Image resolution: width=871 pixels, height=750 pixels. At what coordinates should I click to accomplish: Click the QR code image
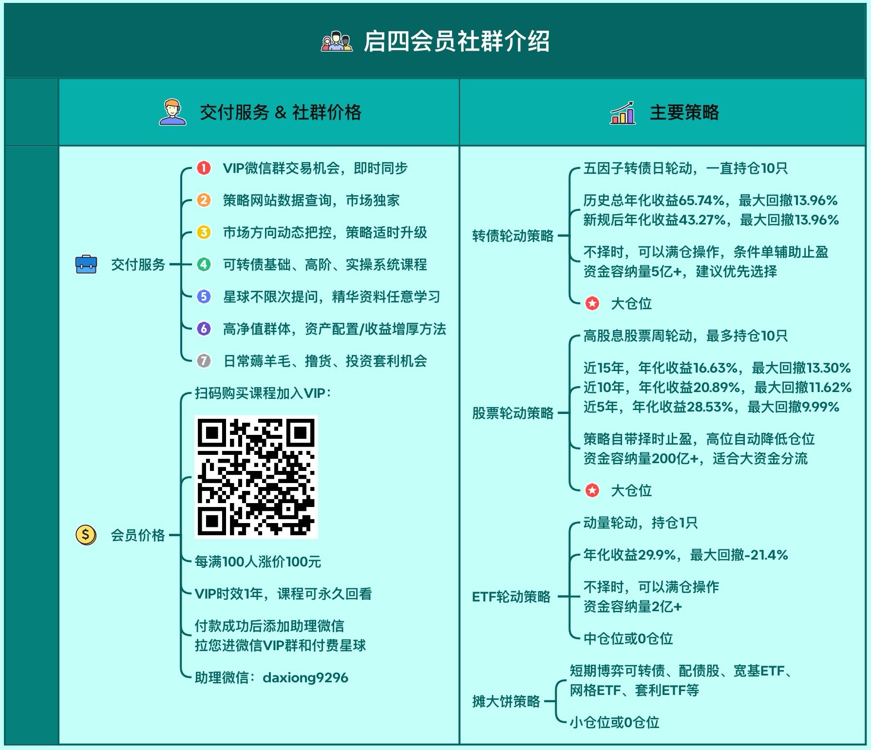256,477
